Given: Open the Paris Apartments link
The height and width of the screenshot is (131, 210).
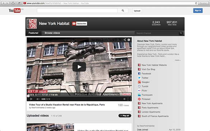Looking at the screenshot, I should point(150,108).
